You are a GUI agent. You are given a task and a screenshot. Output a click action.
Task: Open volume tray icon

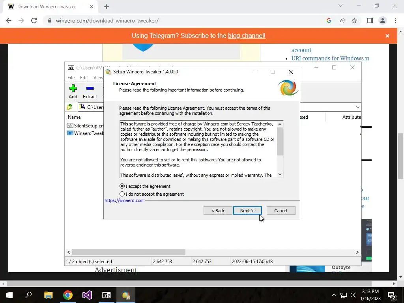click(353, 295)
